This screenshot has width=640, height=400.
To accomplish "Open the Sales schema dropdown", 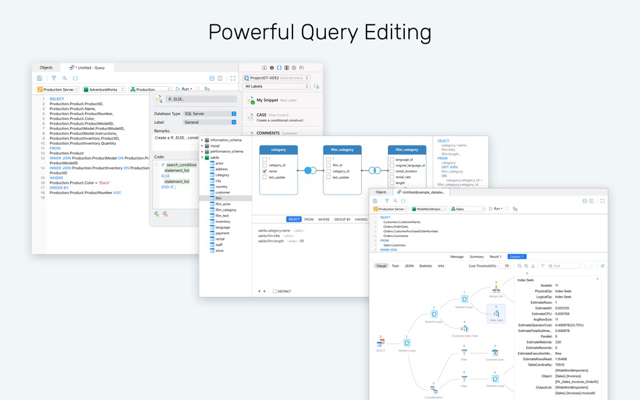I will [x=468, y=209].
